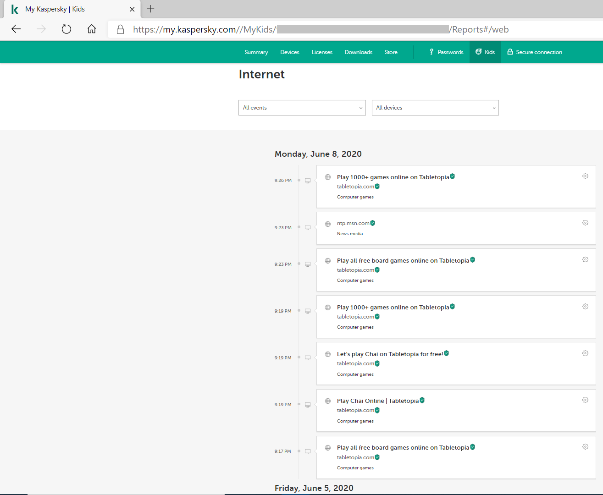Viewport: 603px width, 495px height.
Task: Reload the page with the refresh icon
Action: click(66, 29)
